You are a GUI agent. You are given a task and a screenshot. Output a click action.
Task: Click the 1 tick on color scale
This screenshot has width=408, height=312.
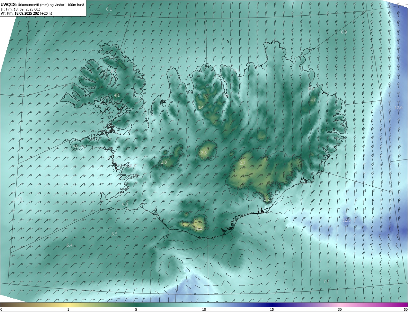coord(69,310)
